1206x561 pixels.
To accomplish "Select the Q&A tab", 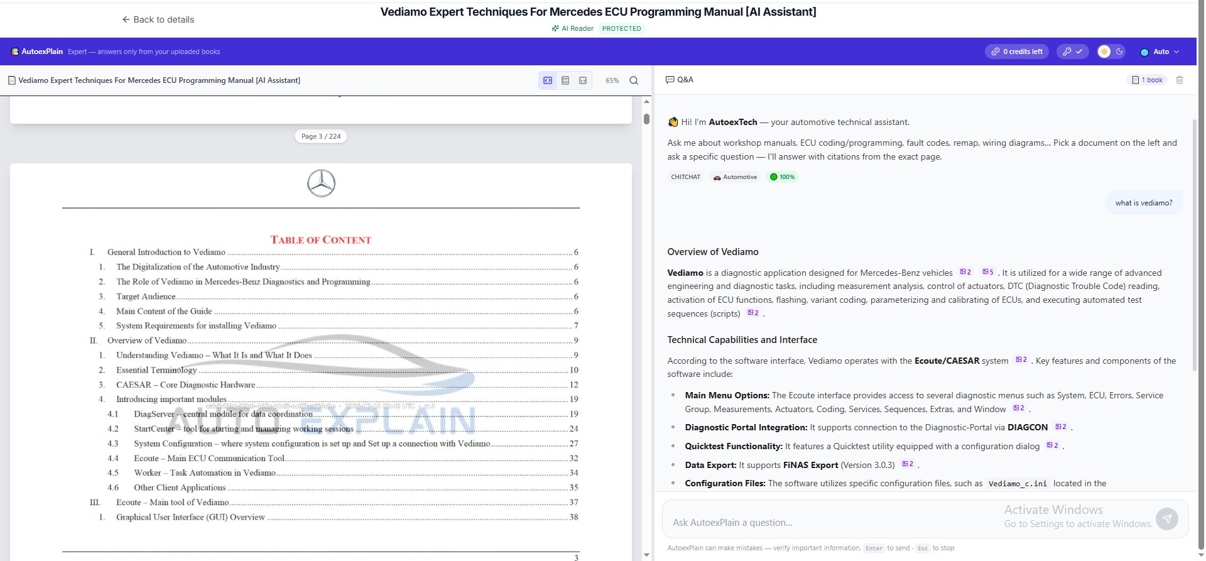I will coord(680,80).
